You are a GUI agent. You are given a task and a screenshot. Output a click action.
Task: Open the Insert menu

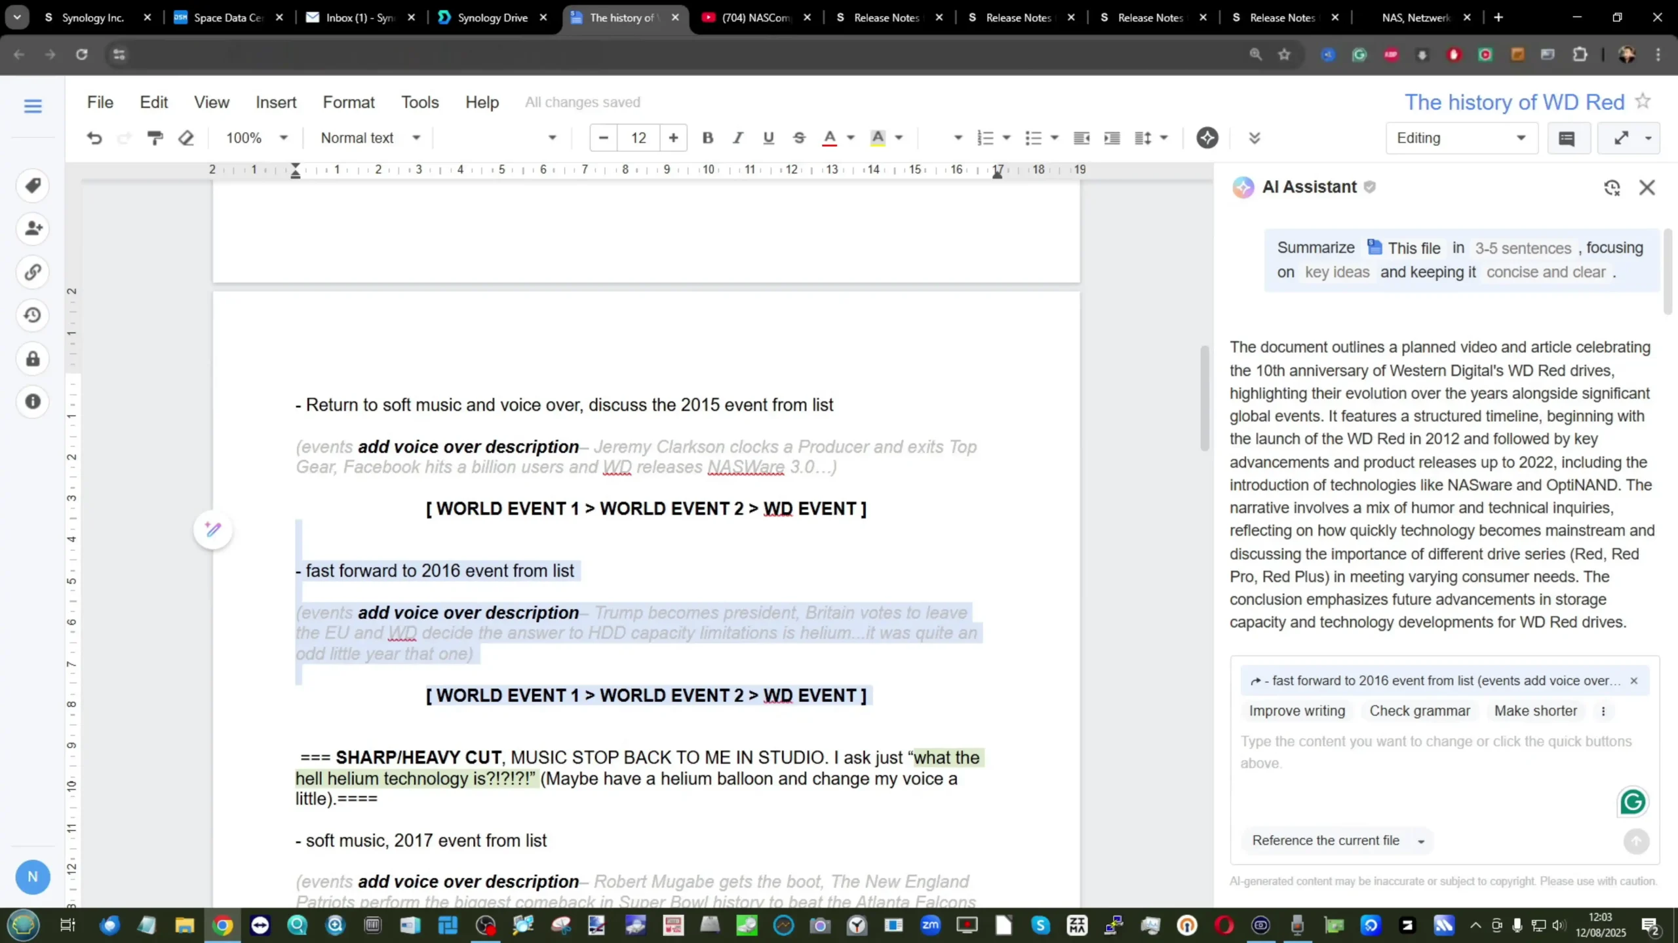[276, 102]
